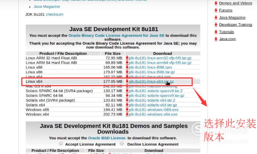Download jdk-8u181-solaris-x64.tar.Z
The height and width of the screenshot is (154, 257).
152,100
